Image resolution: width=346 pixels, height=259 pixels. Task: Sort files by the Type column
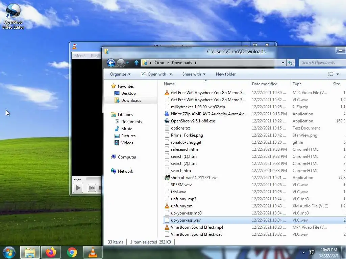[x=297, y=84]
